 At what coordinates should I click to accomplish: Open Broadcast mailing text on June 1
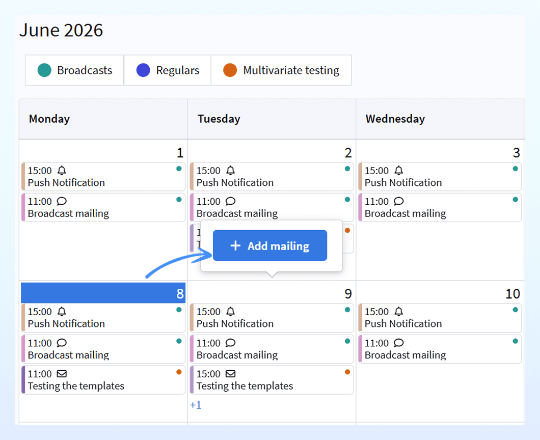68,213
